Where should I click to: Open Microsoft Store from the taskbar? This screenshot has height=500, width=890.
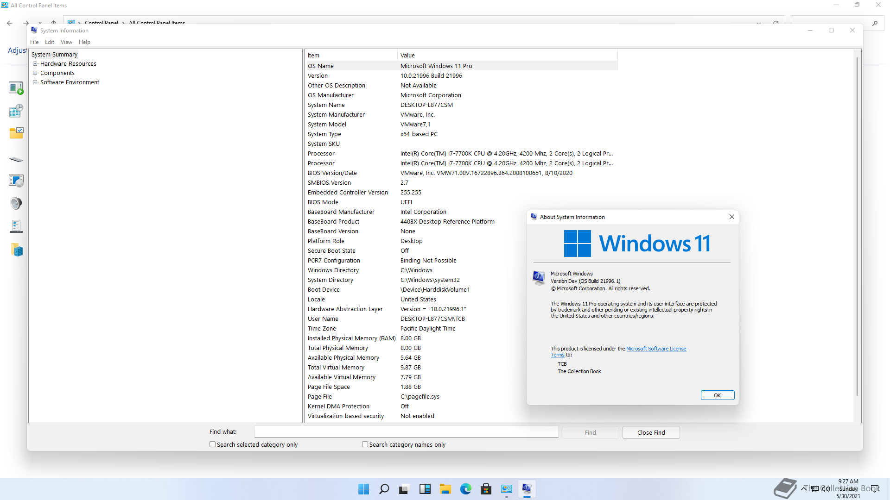pyautogui.click(x=486, y=489)
